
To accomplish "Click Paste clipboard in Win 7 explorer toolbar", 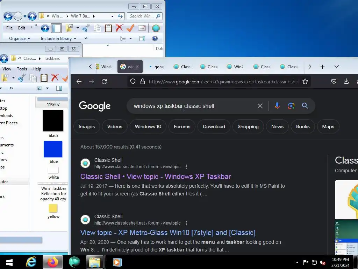I will pos(108,28).
